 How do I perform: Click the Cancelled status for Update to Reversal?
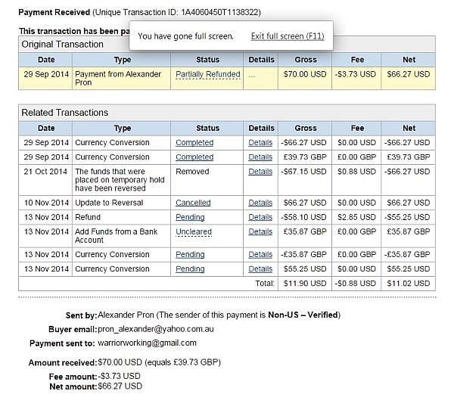tap(193, 203)
